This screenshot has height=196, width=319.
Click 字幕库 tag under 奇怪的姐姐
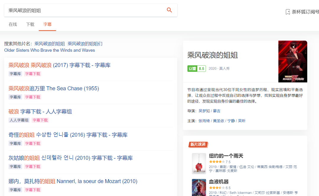point(15,143)
